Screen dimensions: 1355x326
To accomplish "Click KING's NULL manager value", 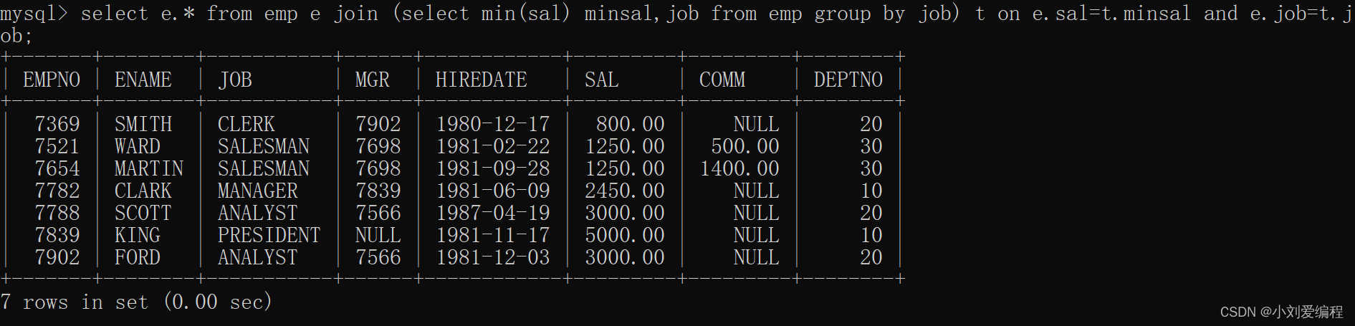I will [x=378, y=235].
